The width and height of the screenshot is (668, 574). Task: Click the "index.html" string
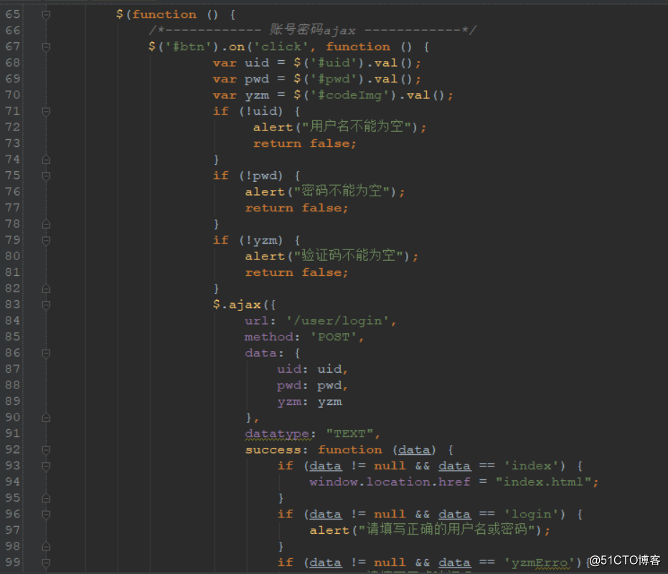click(x=543, y=482)
